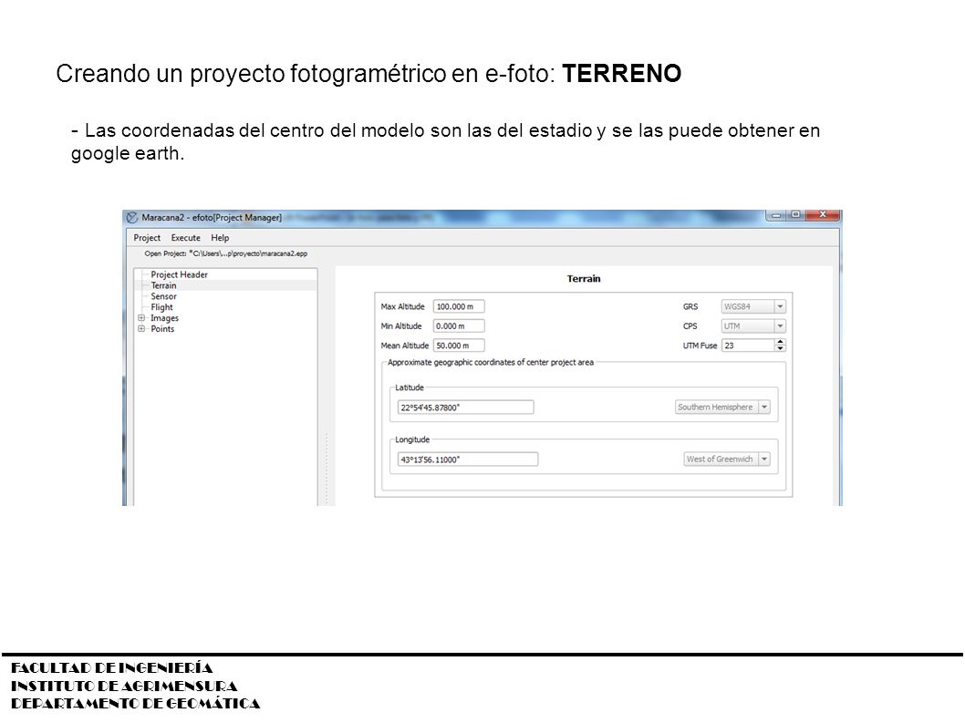Click the Latitude input field
Viewport: 965px width, 723px height.
tap(465, 408)
